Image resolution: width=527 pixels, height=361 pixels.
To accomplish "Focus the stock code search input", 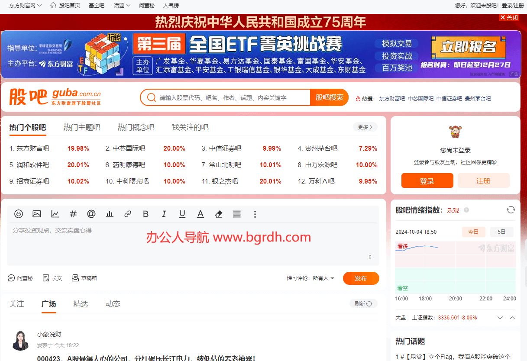I will 233,98.
